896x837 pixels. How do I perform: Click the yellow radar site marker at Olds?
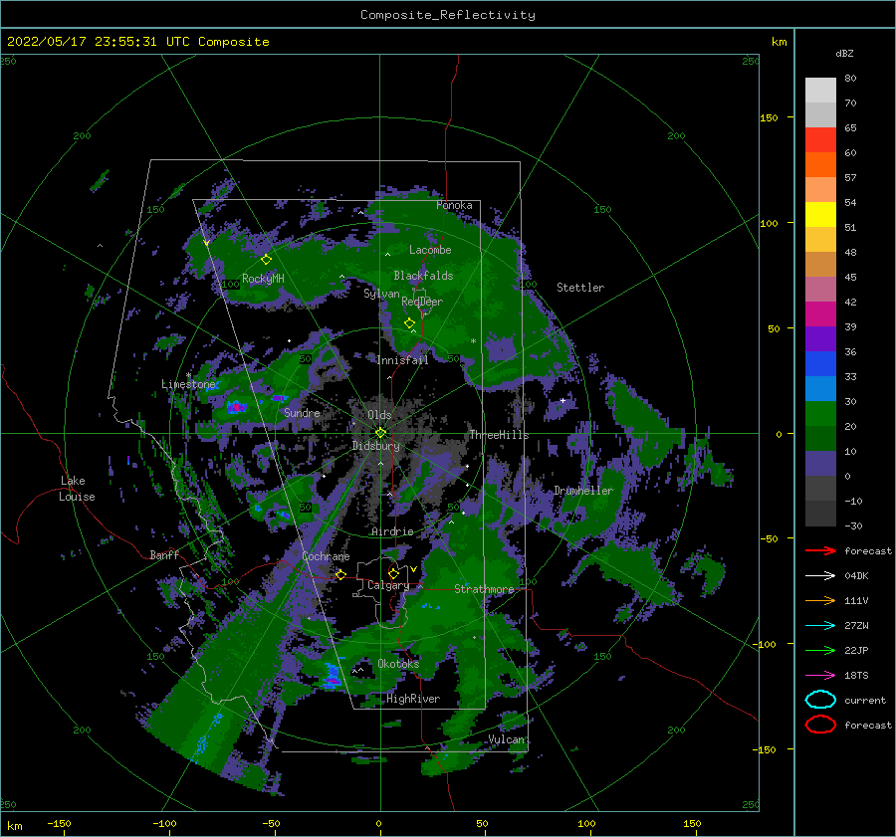pos(380,433)
